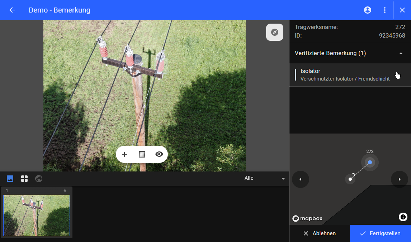Open the Alle filter dropdown
411x242 pixels.
click(265, 178)
